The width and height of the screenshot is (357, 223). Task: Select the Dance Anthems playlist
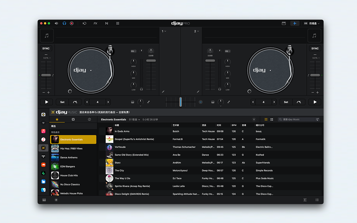point(73,158)
